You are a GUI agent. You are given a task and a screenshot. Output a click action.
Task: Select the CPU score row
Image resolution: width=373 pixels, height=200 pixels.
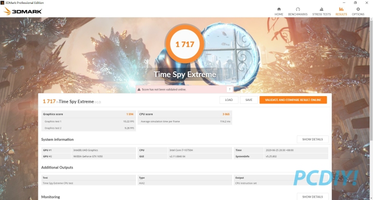[x=185, y=114]
